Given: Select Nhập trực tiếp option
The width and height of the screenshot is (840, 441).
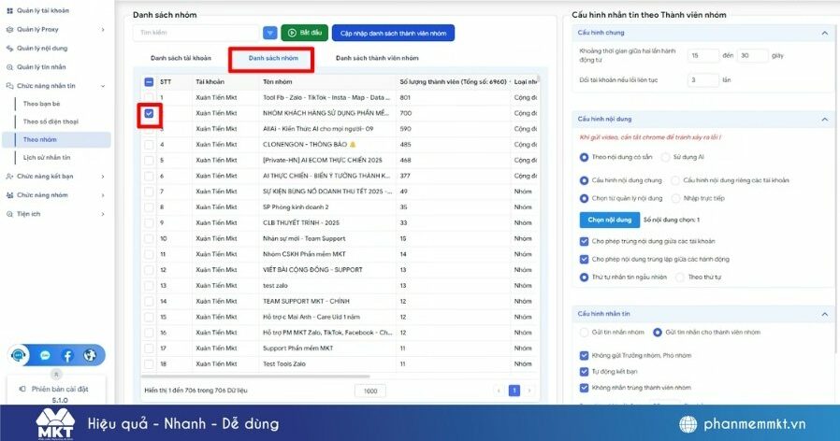Looking at the screenshot, I should (675, 199).
